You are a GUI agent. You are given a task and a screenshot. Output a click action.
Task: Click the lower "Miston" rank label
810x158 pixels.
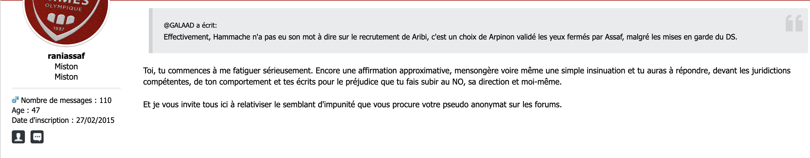pos(66,77)
